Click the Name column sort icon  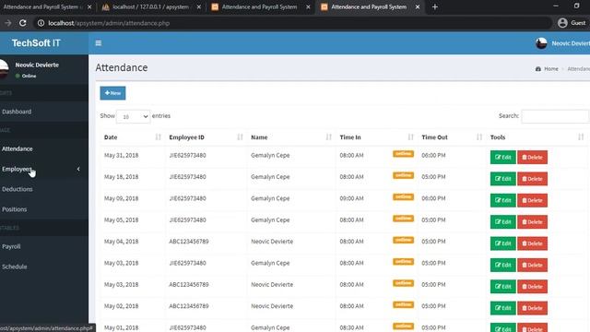click(329, 137)
